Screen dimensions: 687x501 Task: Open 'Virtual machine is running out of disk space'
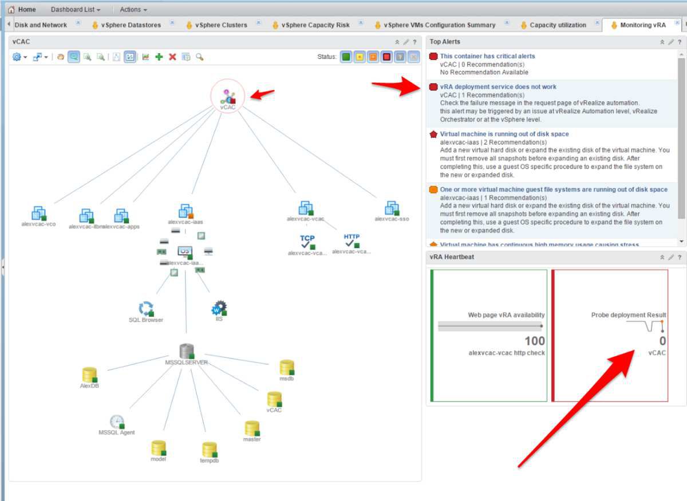[504, 134]
